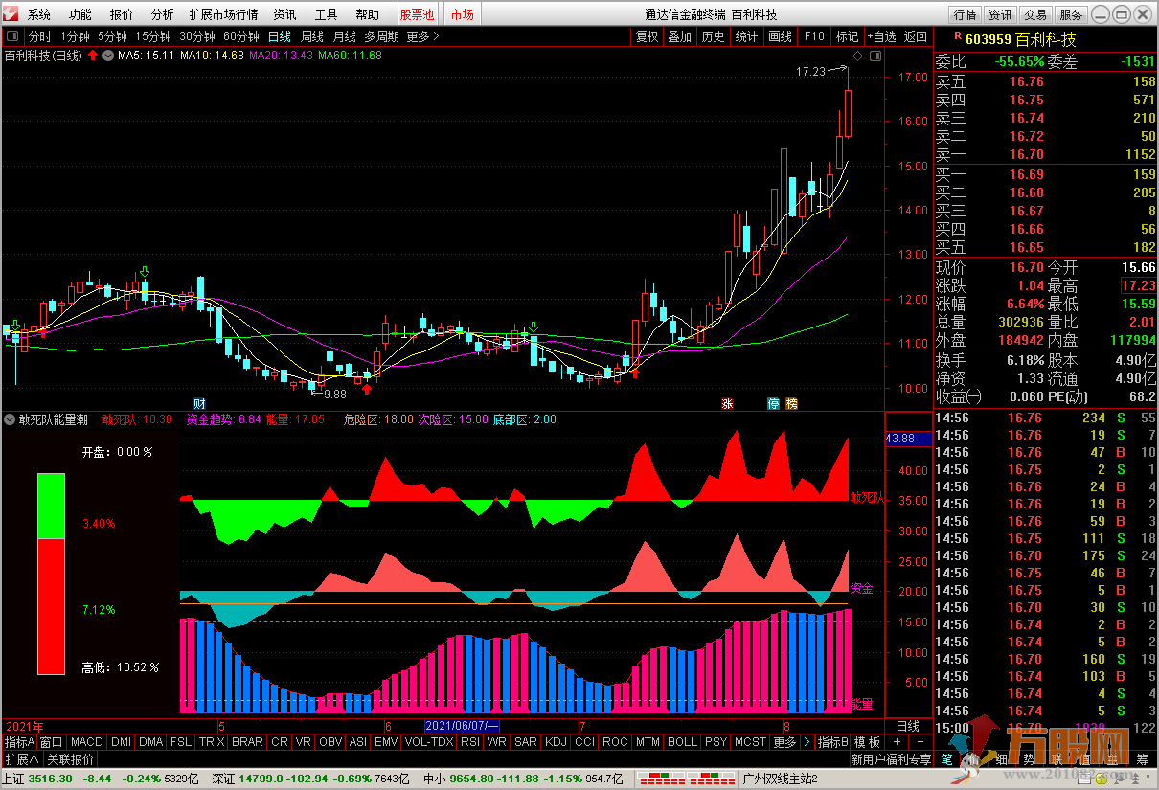Select the 日线 daily period
The image size is (1159, 790).
click(x=280, y=36)
